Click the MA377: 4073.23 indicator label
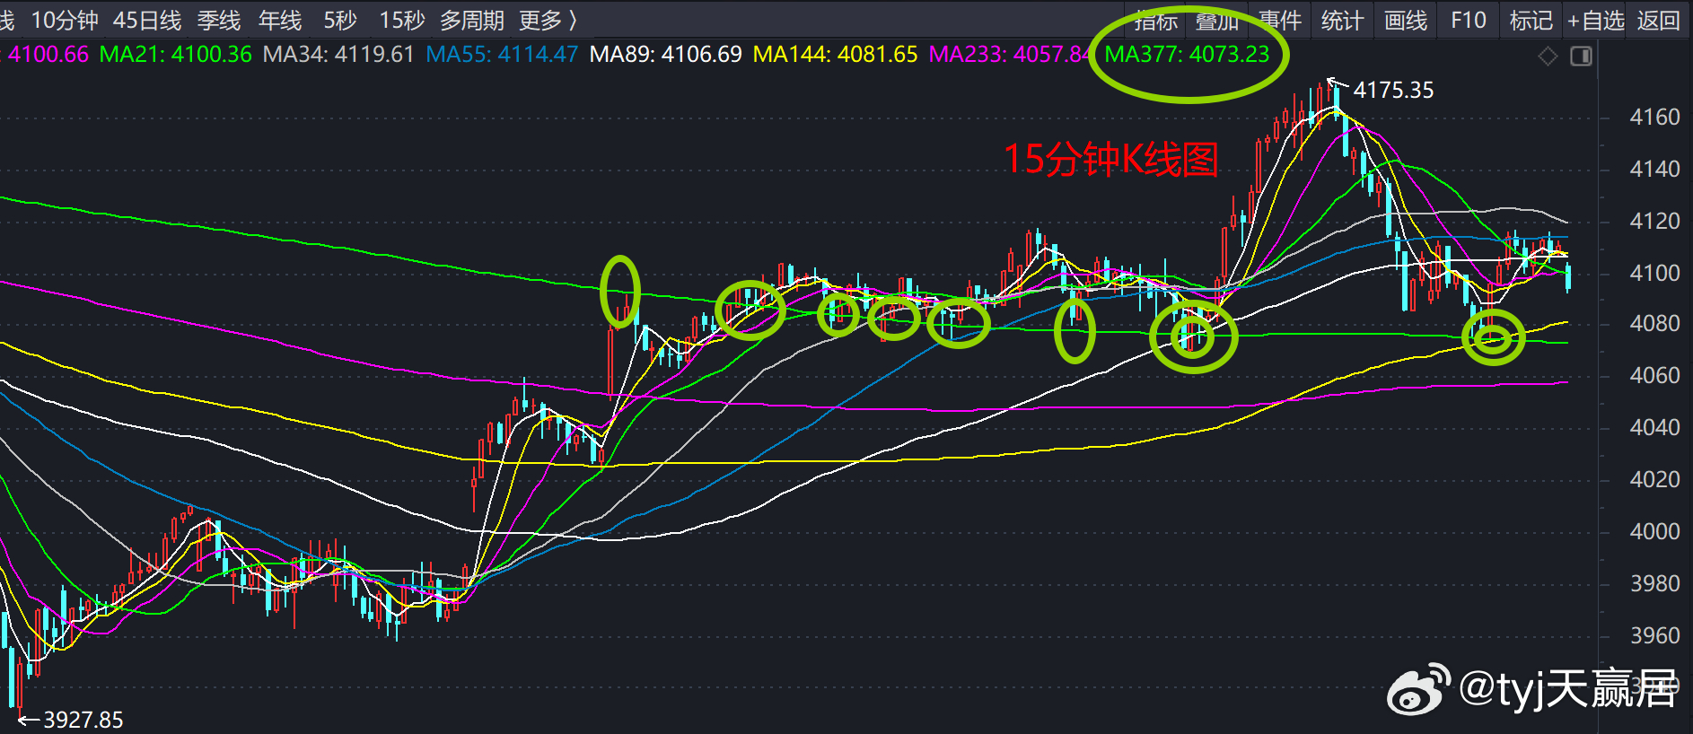Image resolution: width=1693 pixels, height=734 pixels. click(1187, 54)
